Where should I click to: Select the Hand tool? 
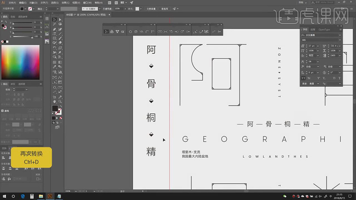(x=55, y=102)
